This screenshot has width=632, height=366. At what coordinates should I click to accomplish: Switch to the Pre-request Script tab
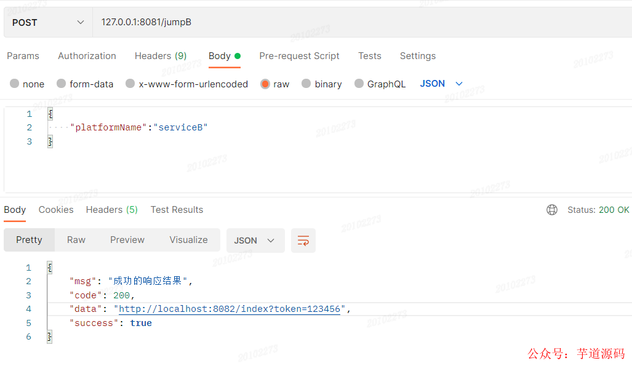click(299, 56)
